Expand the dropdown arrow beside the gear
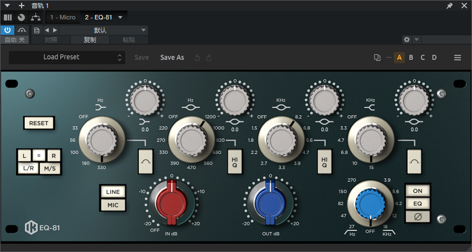472x252 pixels. point(416,39)
